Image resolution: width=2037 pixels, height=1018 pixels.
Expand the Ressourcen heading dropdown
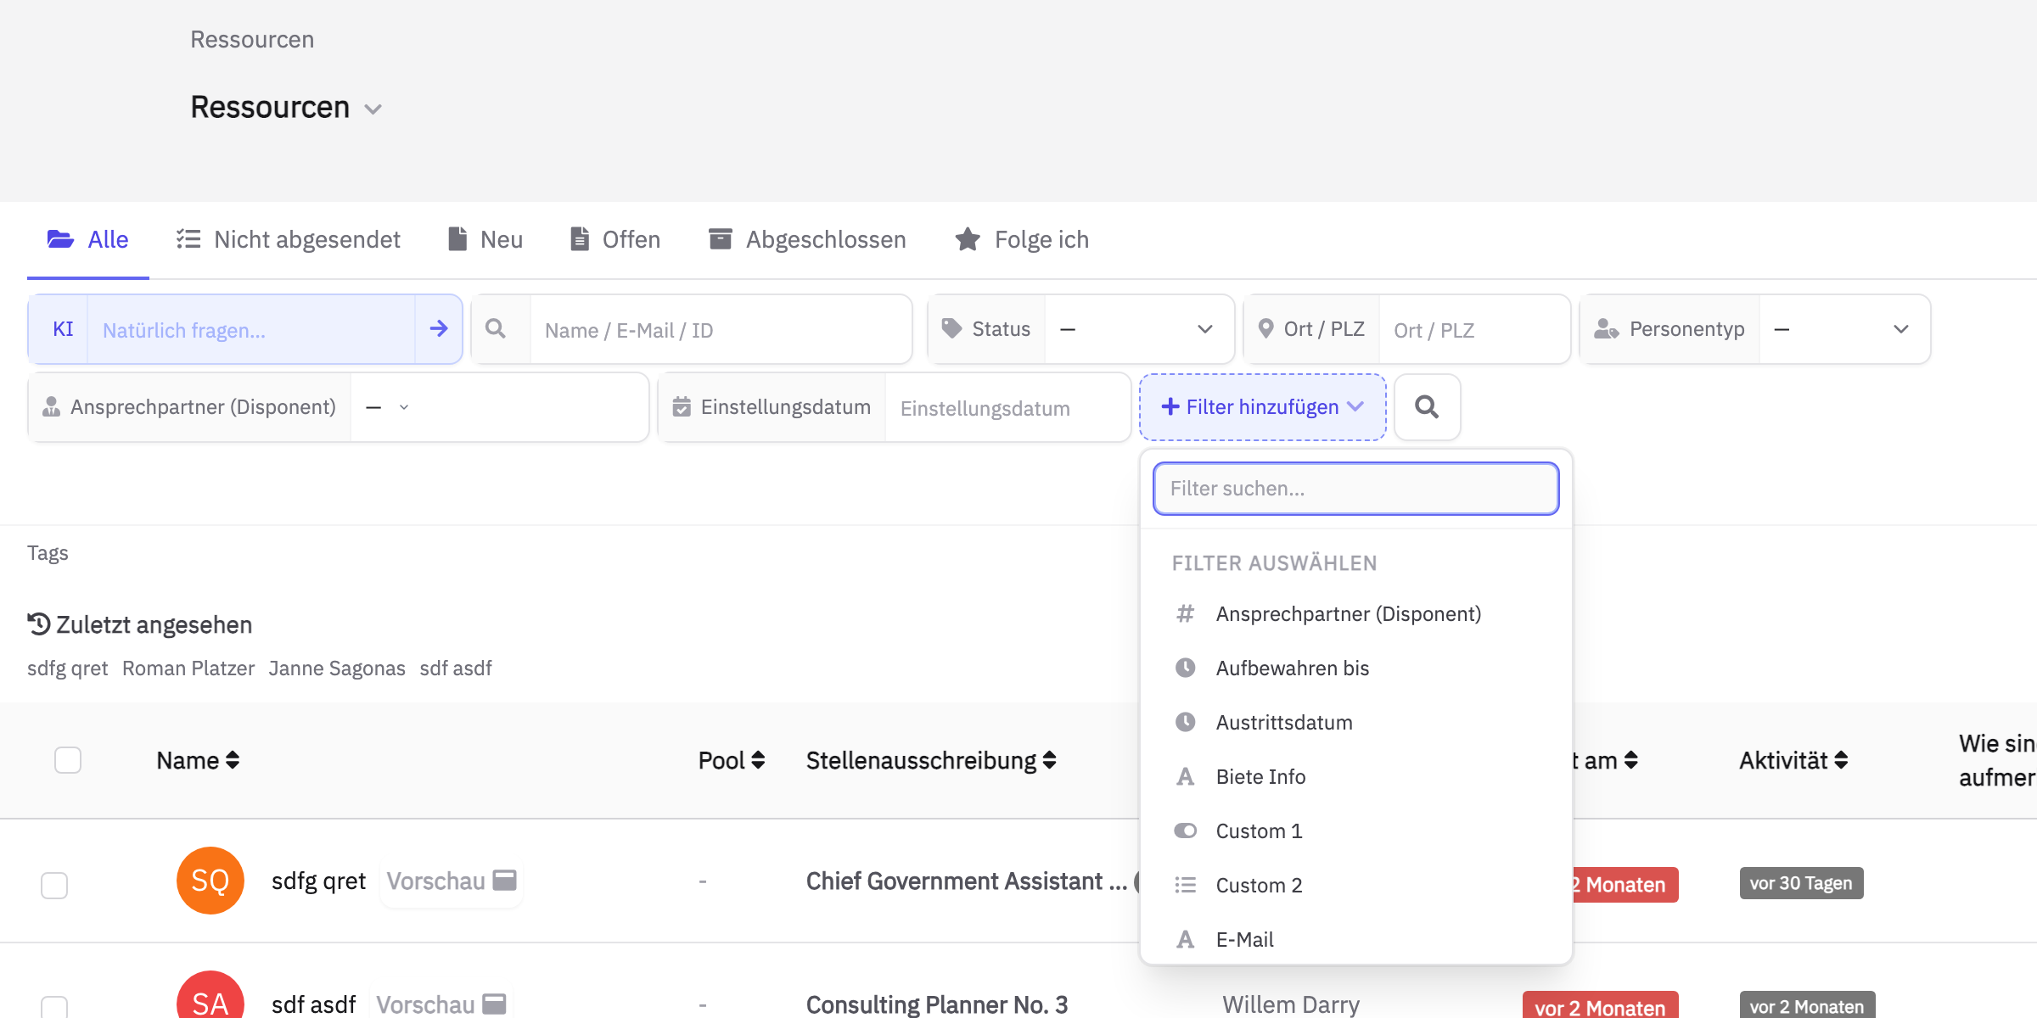coord(373,109)
